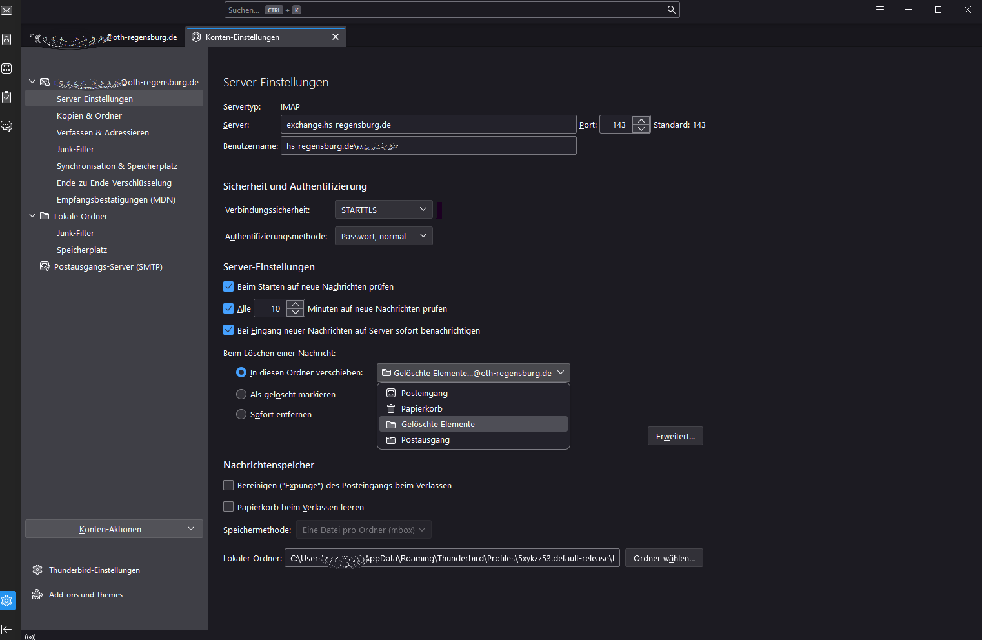Open the Address Book icon

pyautogui.click(x=6, y=39)
